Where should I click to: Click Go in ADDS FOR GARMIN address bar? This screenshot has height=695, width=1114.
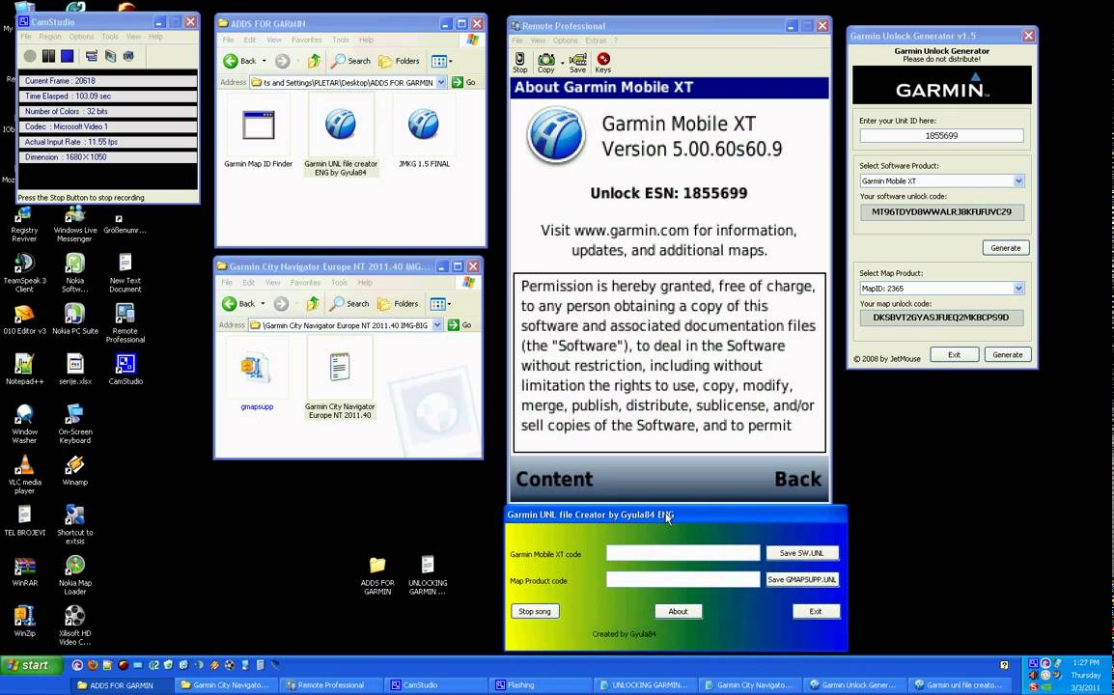coord(463,82)
